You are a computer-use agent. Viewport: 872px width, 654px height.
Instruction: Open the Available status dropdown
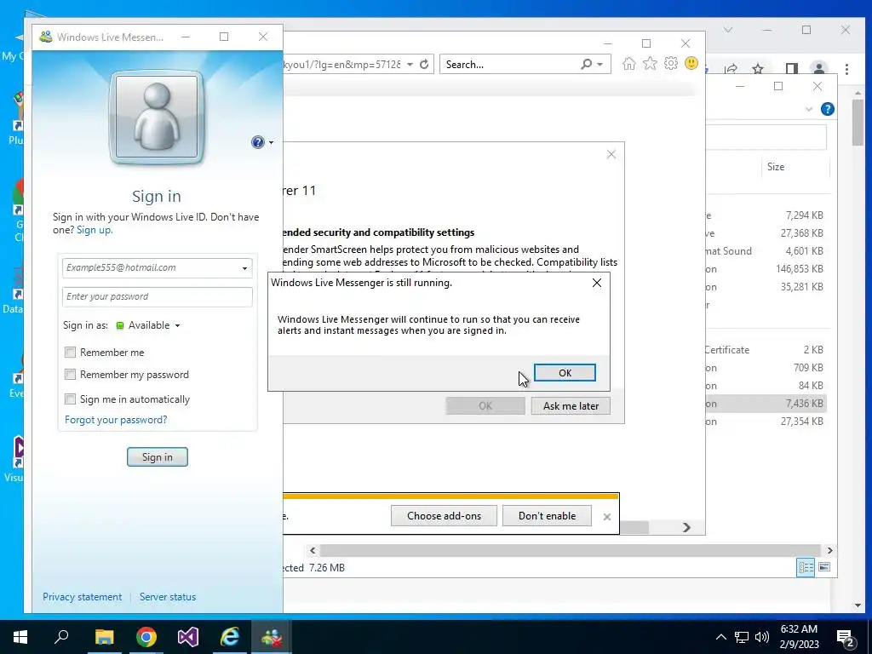click(x=148, y=325)
